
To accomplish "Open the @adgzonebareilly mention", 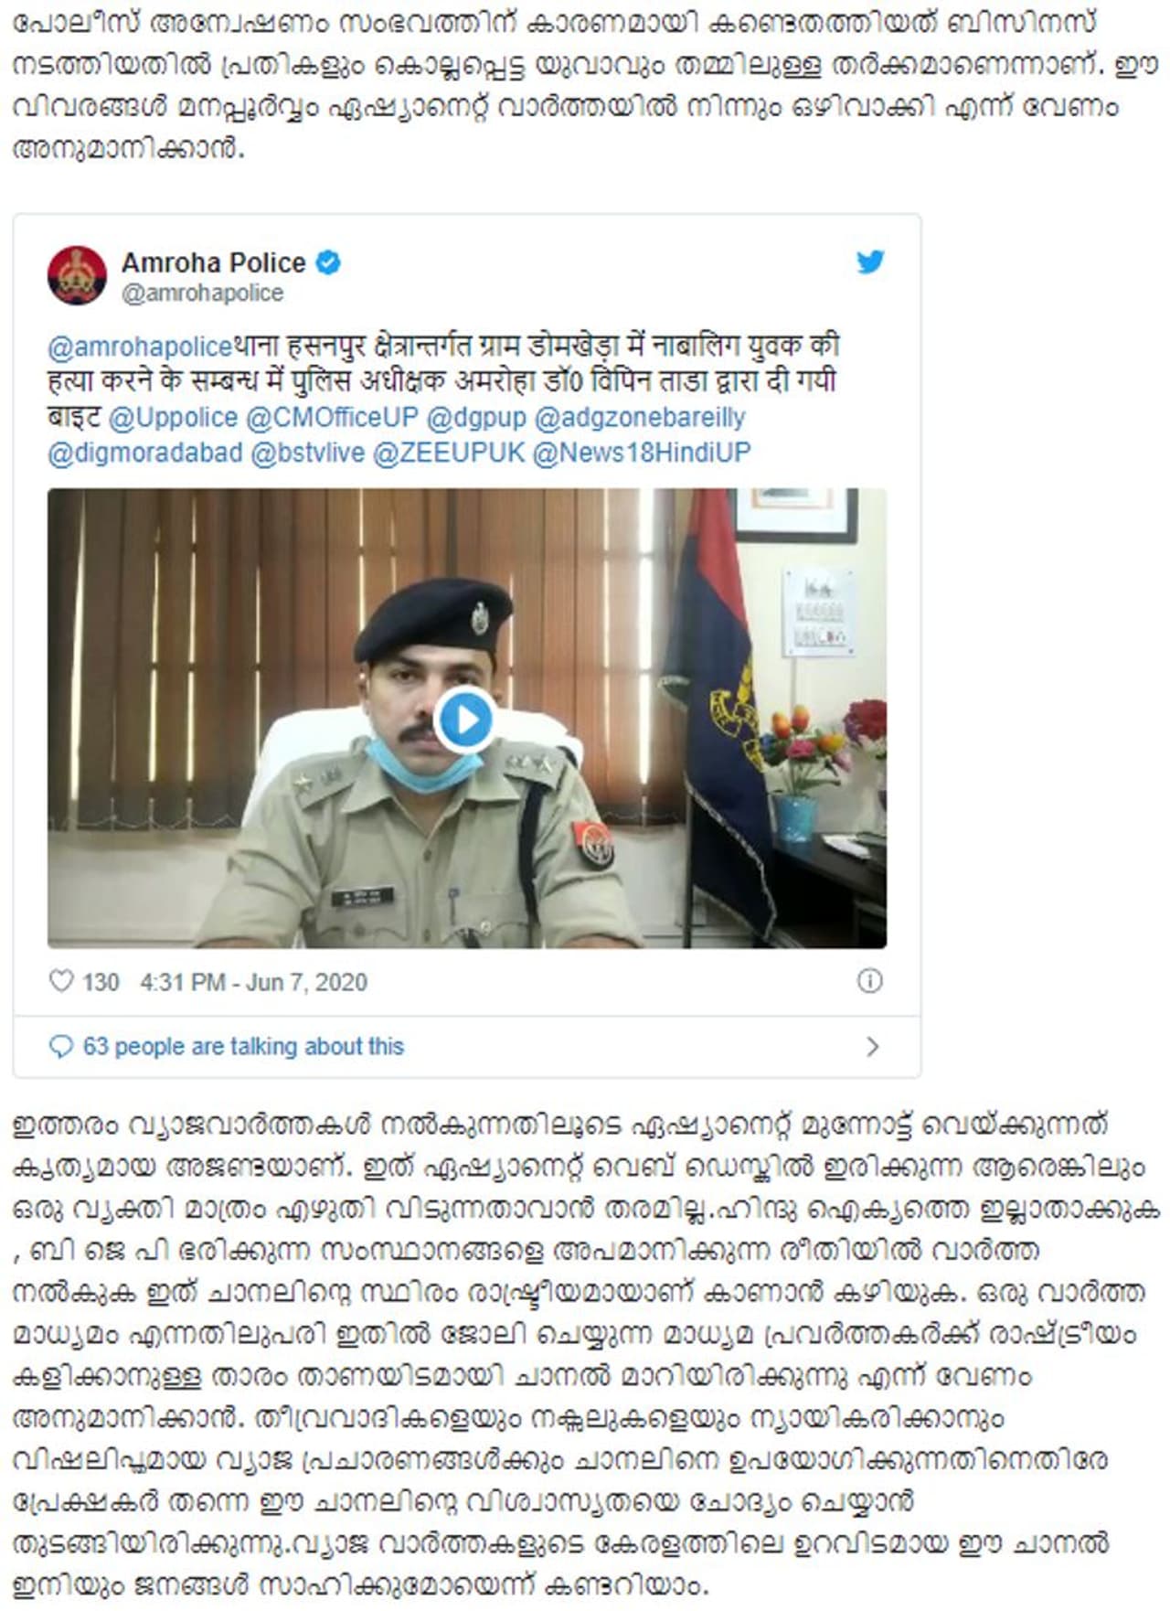I will [x=640, y=418].
